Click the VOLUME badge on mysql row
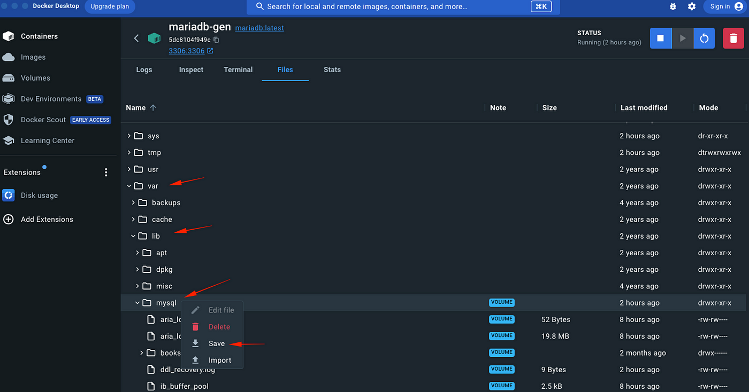This screenshot has width=749, height=392. (501, 302)
